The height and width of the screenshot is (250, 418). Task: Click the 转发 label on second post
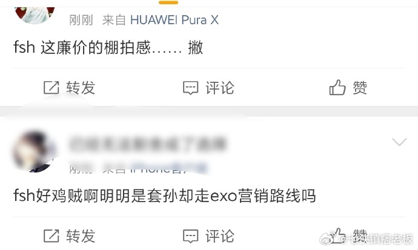pyautogui.click(x=81, y=236)
